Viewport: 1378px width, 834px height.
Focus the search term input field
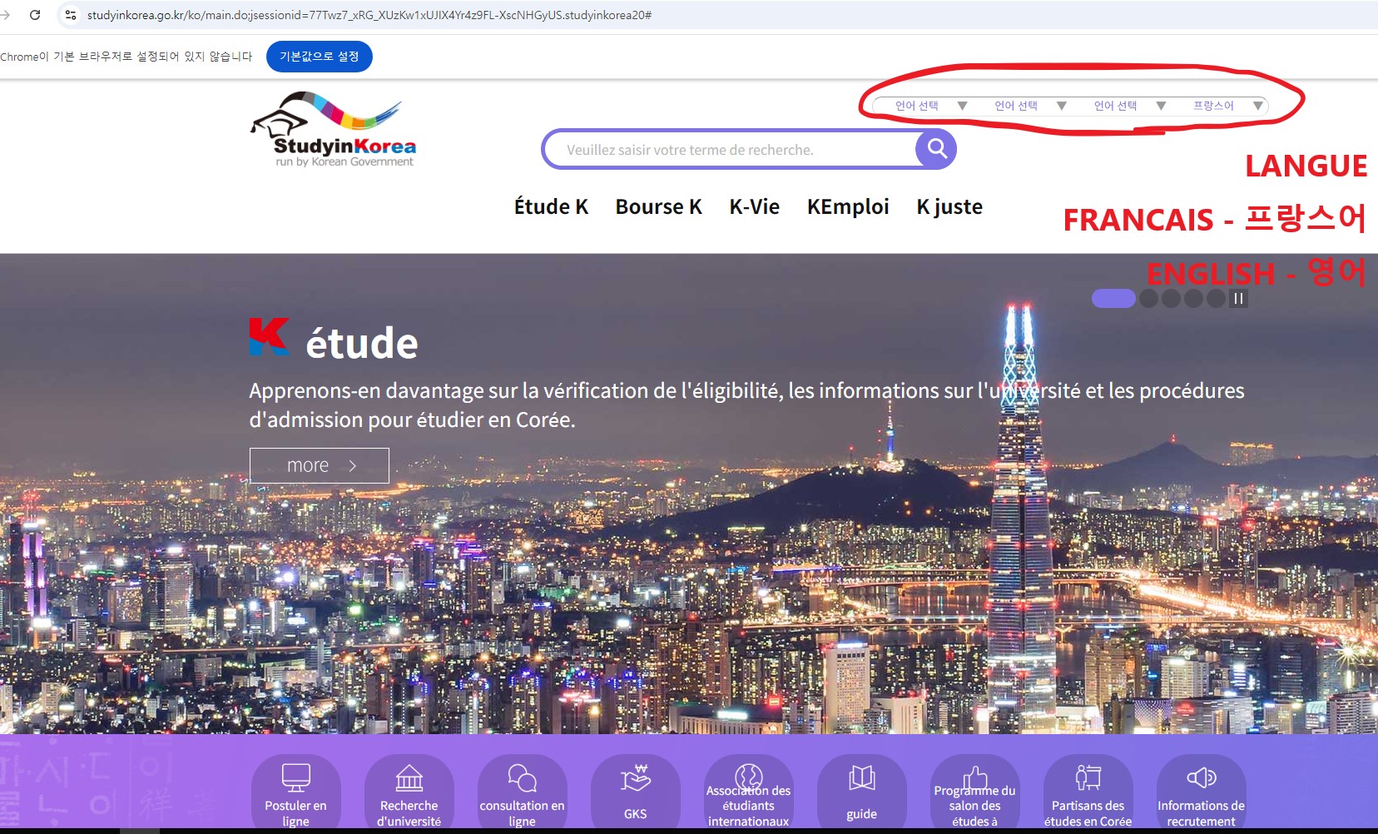point(732,150)
